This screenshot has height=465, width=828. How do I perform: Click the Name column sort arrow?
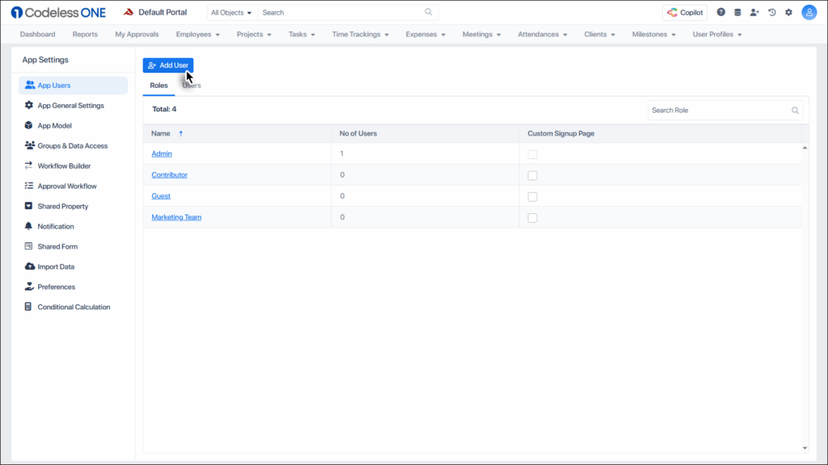coord(180,133)
